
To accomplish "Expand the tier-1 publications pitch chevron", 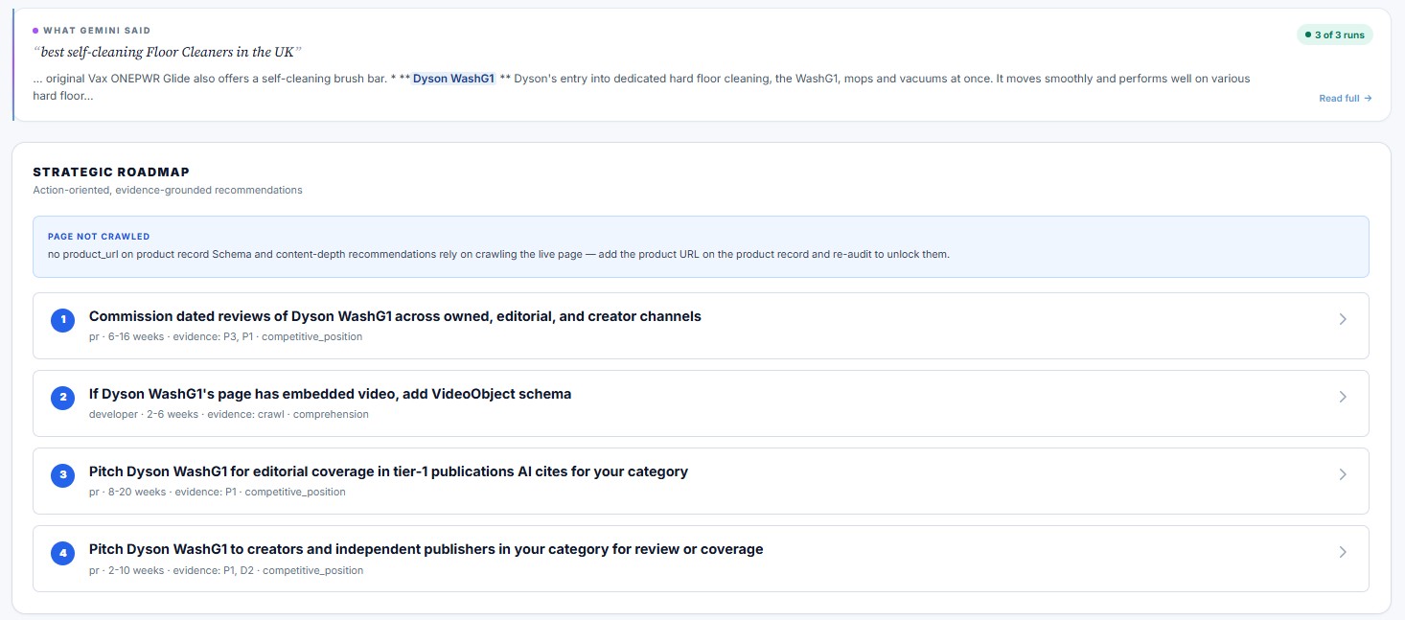I will pos(1343,474).
